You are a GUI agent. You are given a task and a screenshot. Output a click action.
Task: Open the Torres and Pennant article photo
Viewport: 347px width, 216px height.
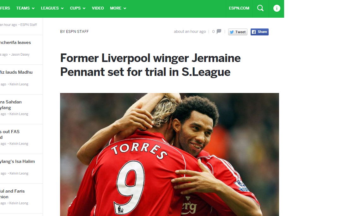click(169, 154)
